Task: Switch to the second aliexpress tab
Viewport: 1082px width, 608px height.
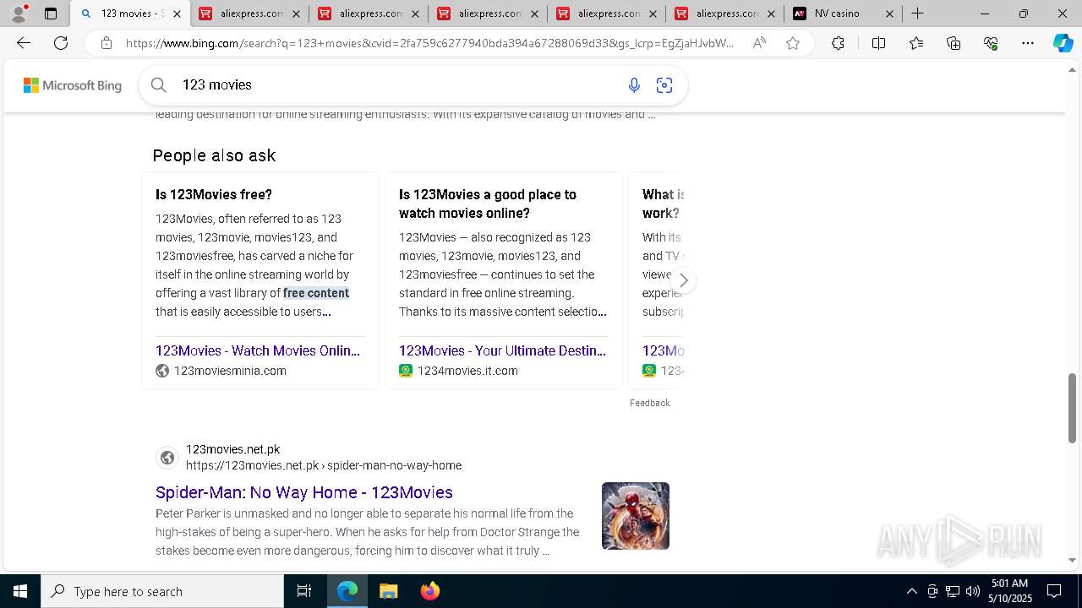Action: pos(369,14)
